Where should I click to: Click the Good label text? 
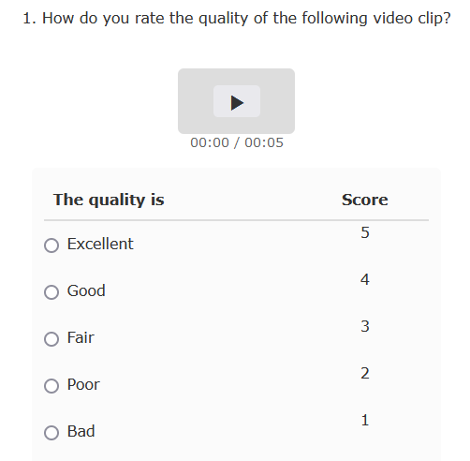point(86,290)
